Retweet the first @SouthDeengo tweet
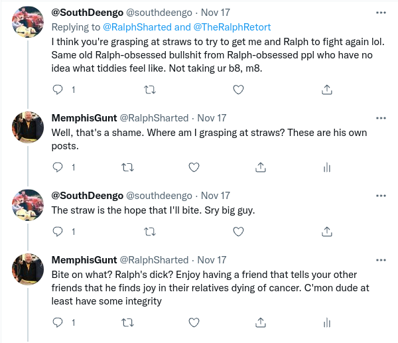Screen dimensions: 398x343 pyautogui.click(x=150, y=90)
